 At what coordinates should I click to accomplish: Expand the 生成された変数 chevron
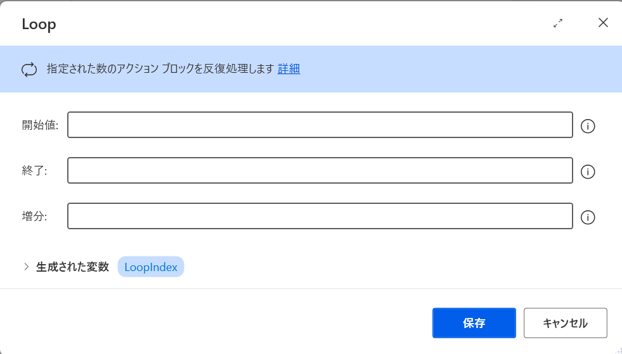pyautogui.click(x=26, y=267)
